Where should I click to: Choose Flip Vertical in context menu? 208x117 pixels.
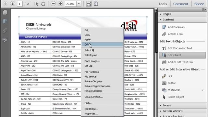click(102, 77)
